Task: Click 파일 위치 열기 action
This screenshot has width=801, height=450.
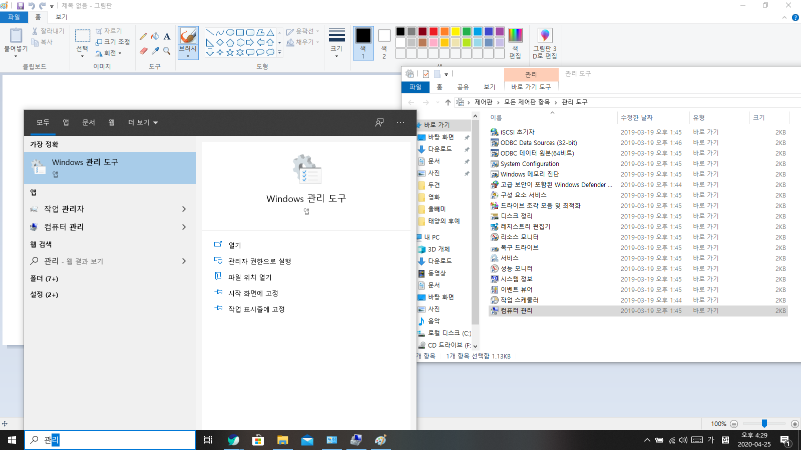Action: (250, 277)
